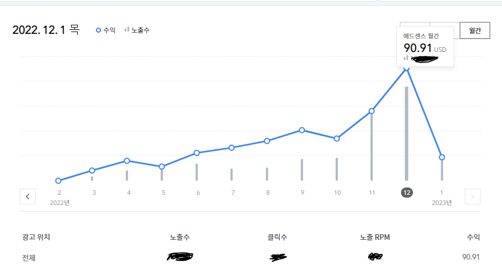The height and width of the screenshot is (277, 502).
Task: Select month 8 on the axis
Action: (268, 193)
